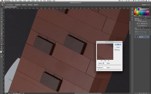Image resolution: width=151 pixels, height=94 pixels.
Task: Select the Zoom tool in toolbox
Action: click(x=2, y=49)
